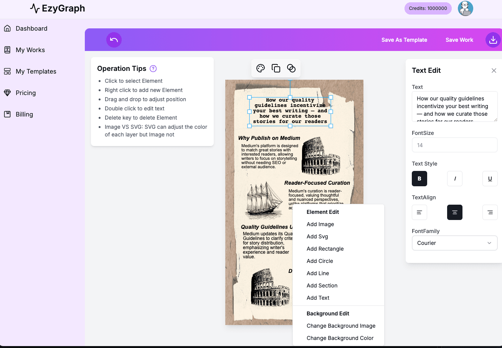
Task: Click the Dashboard home icon
Action: click(7, 28)
